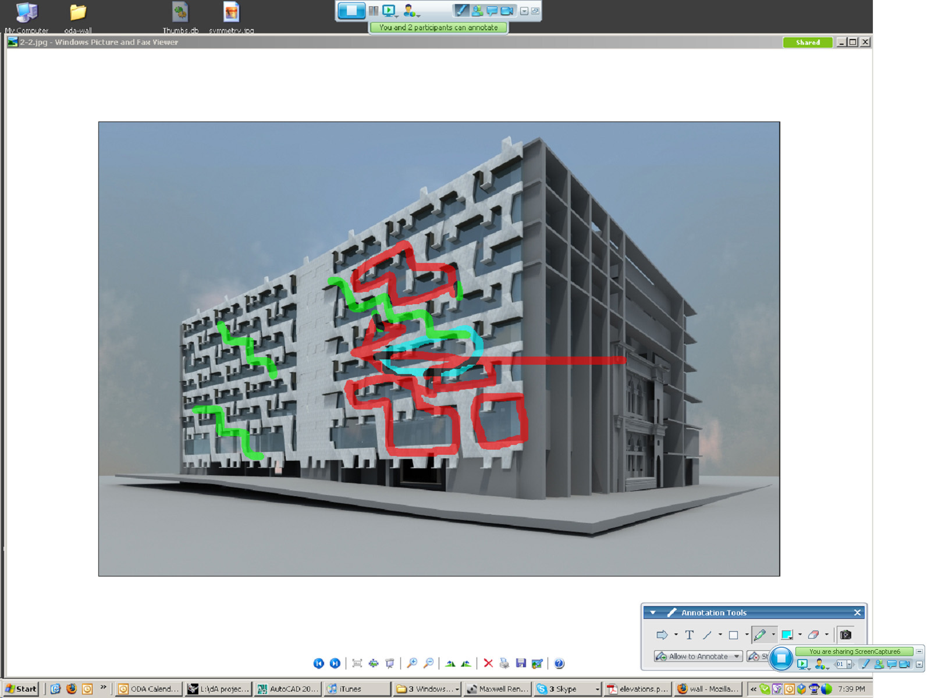The width and height of the screenshot is (931, 698).
Task: Rotate image clockwise
Action: pyautogui.click(x=450, y=663)
